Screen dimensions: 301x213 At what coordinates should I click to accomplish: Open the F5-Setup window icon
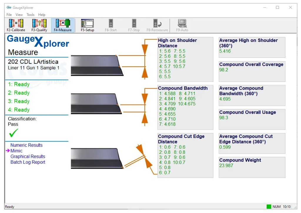click(x=87, y=25)
